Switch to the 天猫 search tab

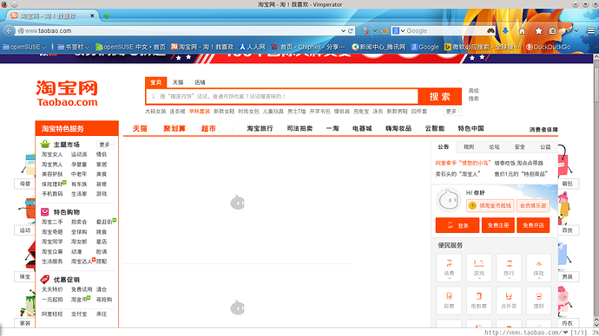(178, 82)
